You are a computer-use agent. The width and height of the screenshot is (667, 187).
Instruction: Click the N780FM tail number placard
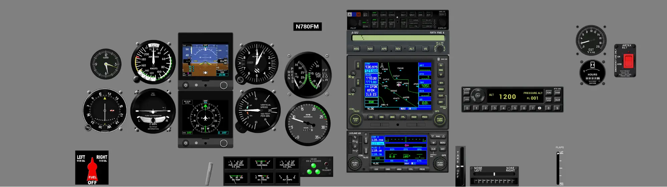(307, 27)
